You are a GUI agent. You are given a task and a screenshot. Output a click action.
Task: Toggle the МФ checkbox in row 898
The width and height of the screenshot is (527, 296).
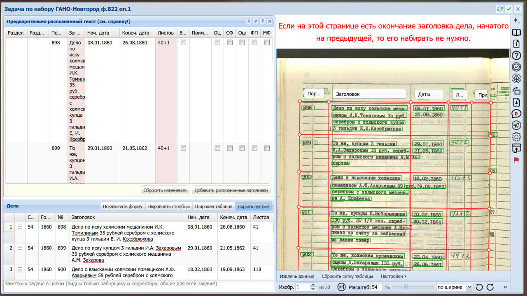[267, 42]
